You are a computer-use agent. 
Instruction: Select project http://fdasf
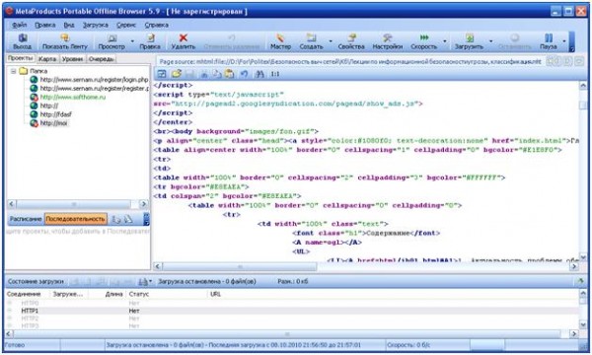pos(56,114)
